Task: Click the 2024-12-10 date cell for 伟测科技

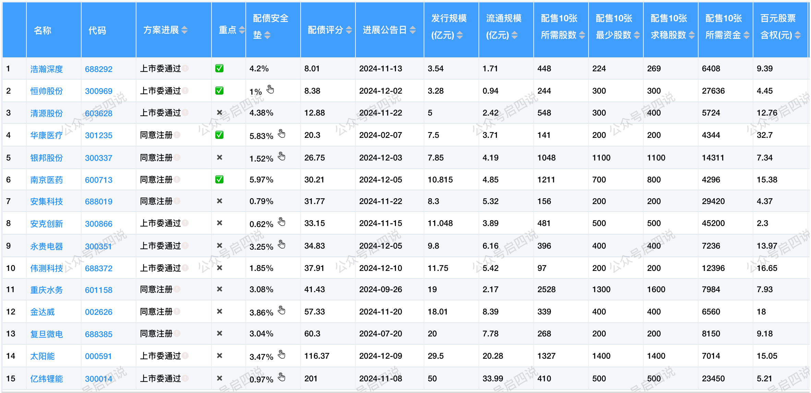Action: click(380, 268)
